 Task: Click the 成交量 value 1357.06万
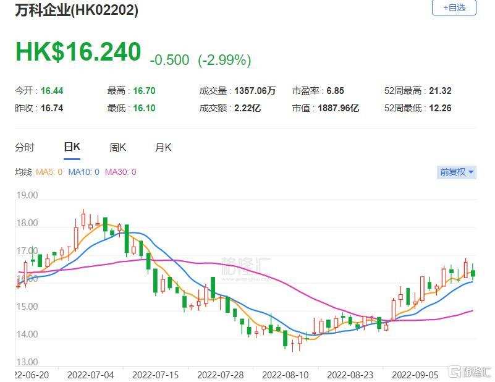coord(255,91)
